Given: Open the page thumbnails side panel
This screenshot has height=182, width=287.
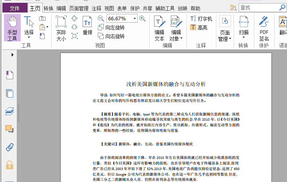Looking at the screenshot, I should (10, 93).
